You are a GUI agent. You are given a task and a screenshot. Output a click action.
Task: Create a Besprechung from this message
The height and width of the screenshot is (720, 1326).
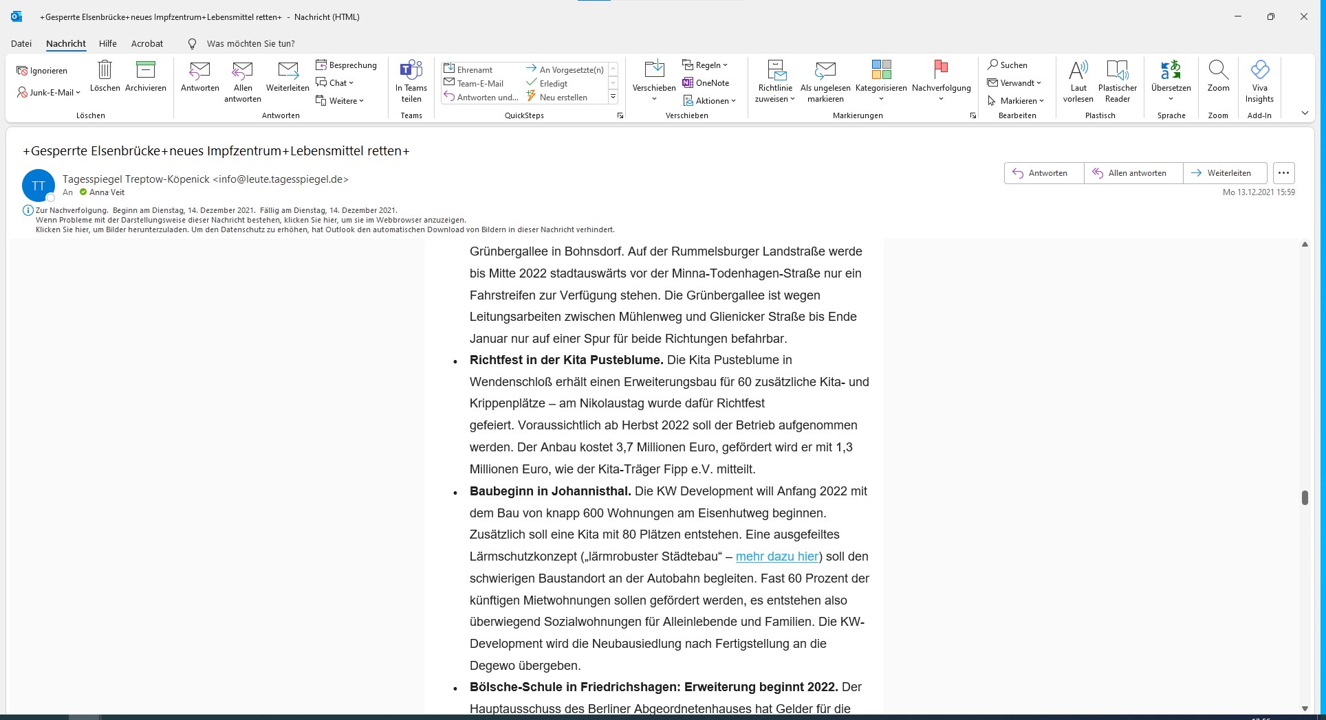347,65
